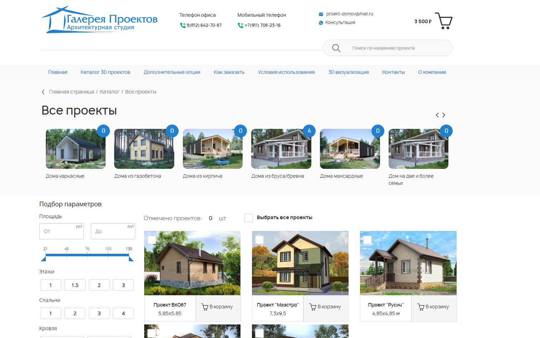Image resolution: width=540 pixels, height=338 pixels.
Task: Open О компании menu item
Action: point(432,72)
